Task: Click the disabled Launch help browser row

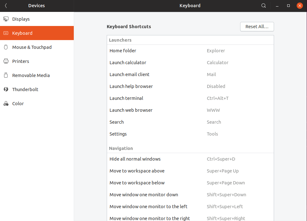Action: point(190,86)
